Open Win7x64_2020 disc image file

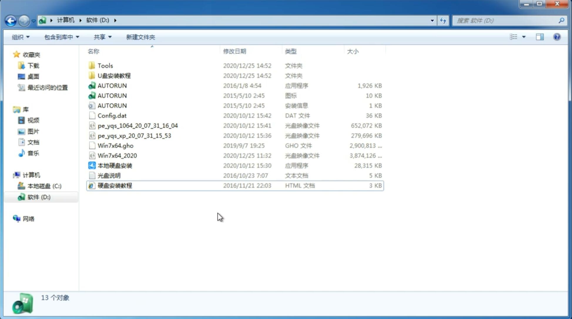118,155
